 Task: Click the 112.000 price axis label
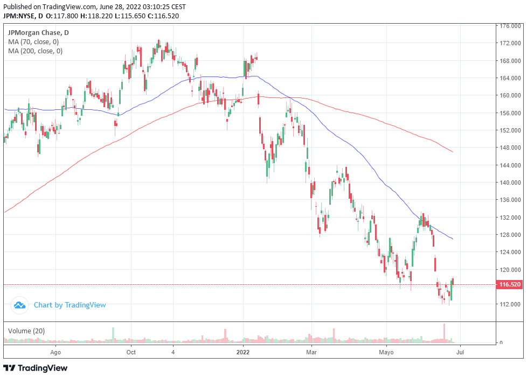coord(510,304)
